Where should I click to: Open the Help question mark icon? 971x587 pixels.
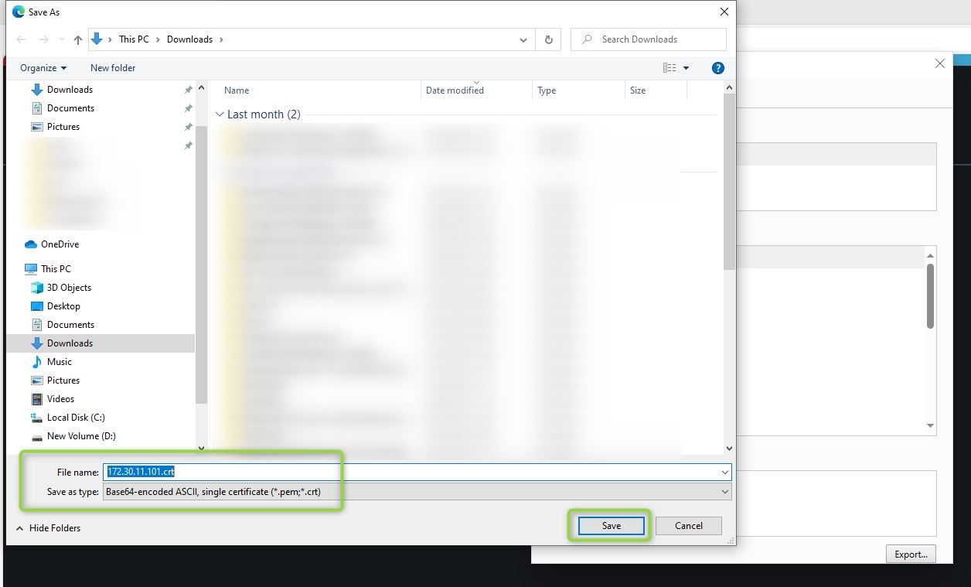point(717,68)
